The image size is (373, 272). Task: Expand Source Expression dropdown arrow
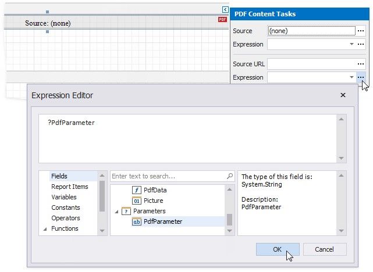[x=351, y=44]
